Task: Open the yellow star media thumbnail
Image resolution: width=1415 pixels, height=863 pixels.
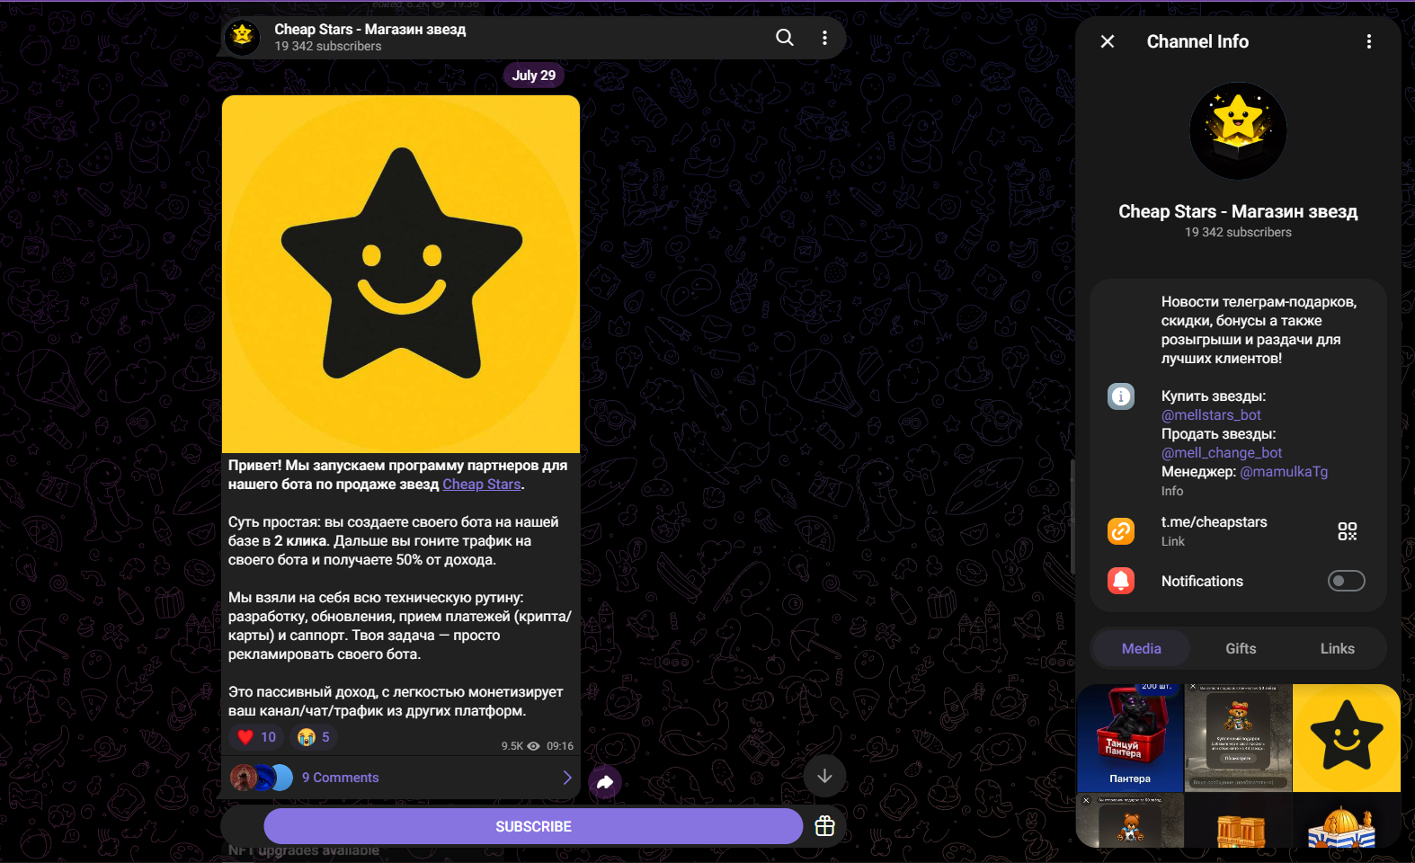Action: click(1346, 738)
